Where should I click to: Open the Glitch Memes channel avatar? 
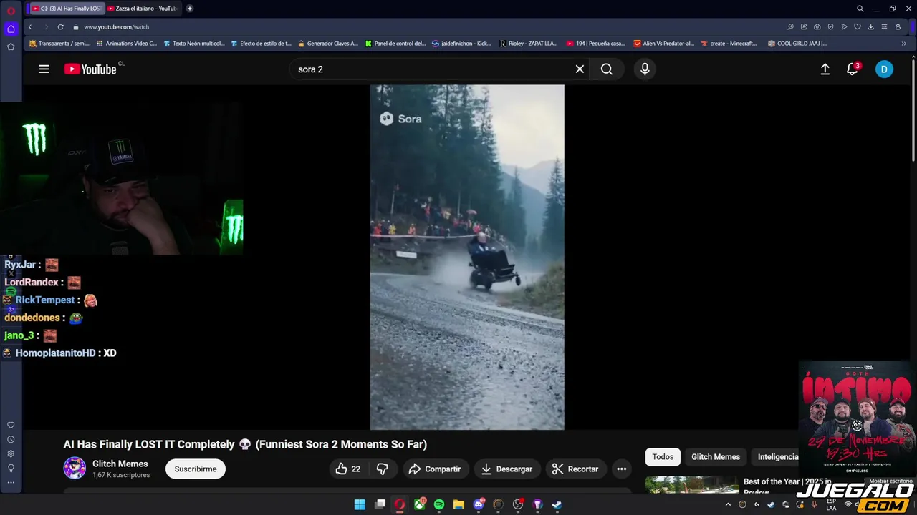75,469
